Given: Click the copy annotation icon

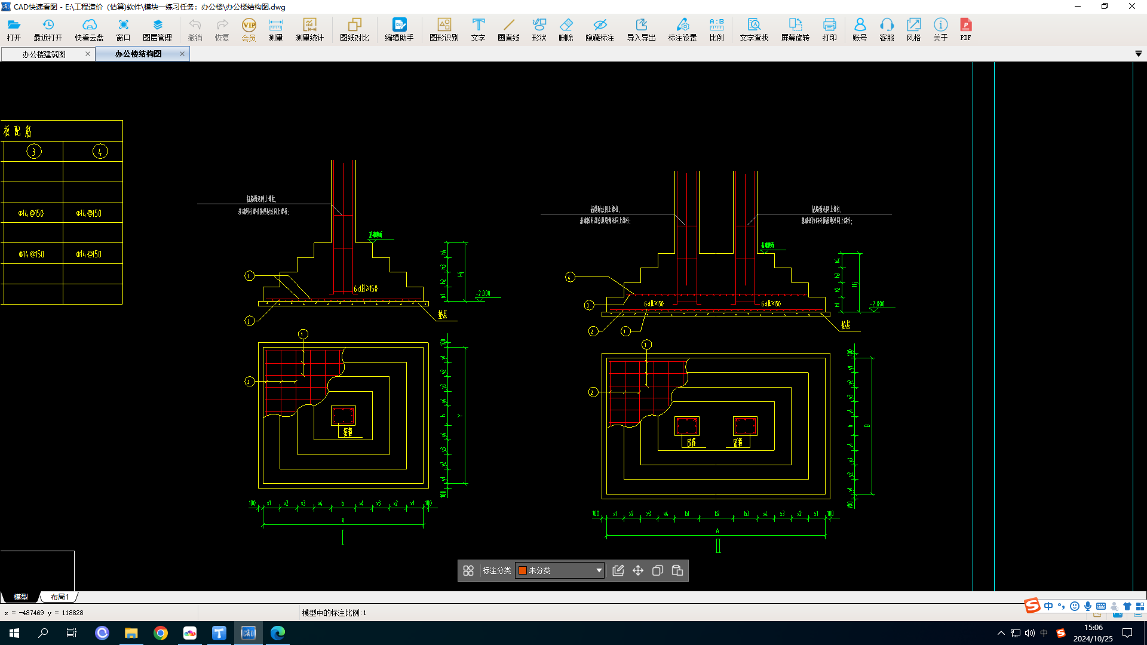Looking at the screenshot, I should (658, 570).
